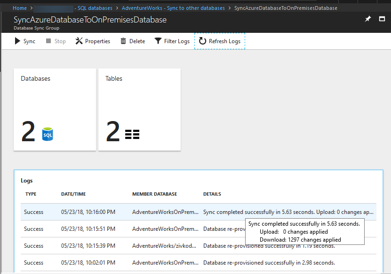Click the DATE/TIME column header
Image resolution: width=391 pixels, height=274 pixels.
point(73,194)
